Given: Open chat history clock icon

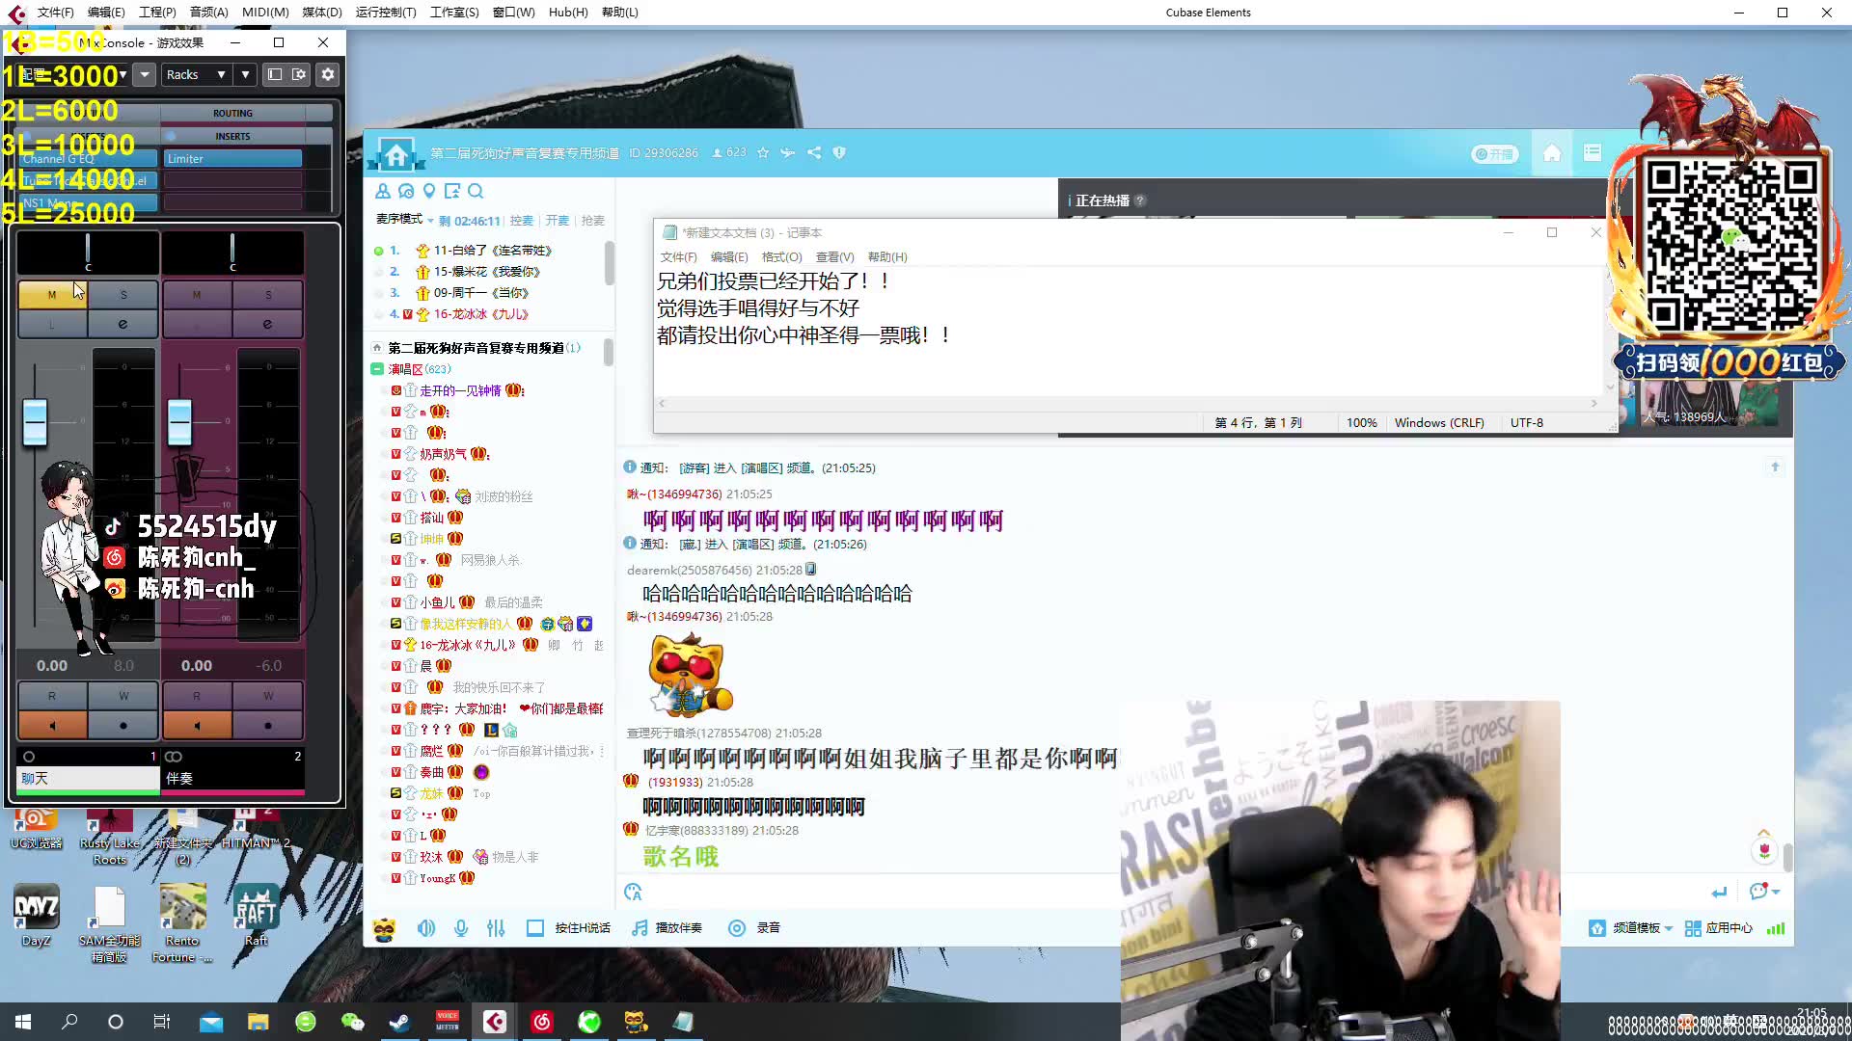Looking at the screenshot, I should [x=406, y=191].
